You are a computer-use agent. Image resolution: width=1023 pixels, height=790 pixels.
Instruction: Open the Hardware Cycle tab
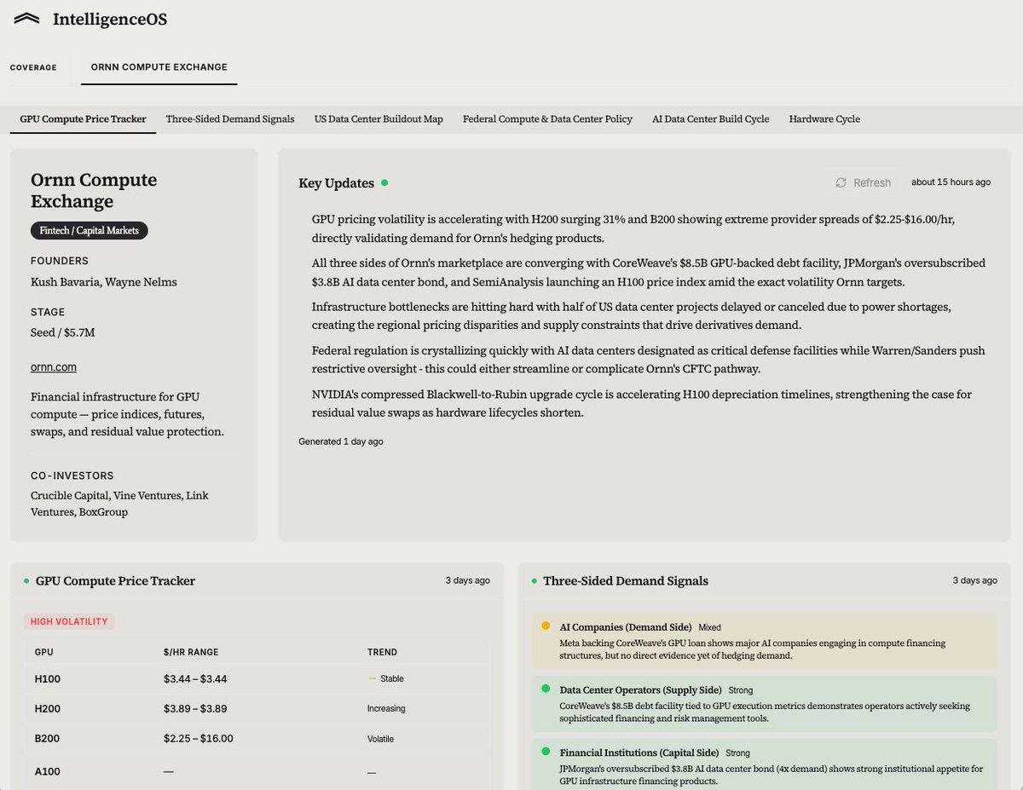[x=824, y=119]
